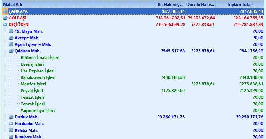The height and width of the screenshot is (139, 266).
Task: Expand the Kalaba Mah. node
Action: point(11,130)
